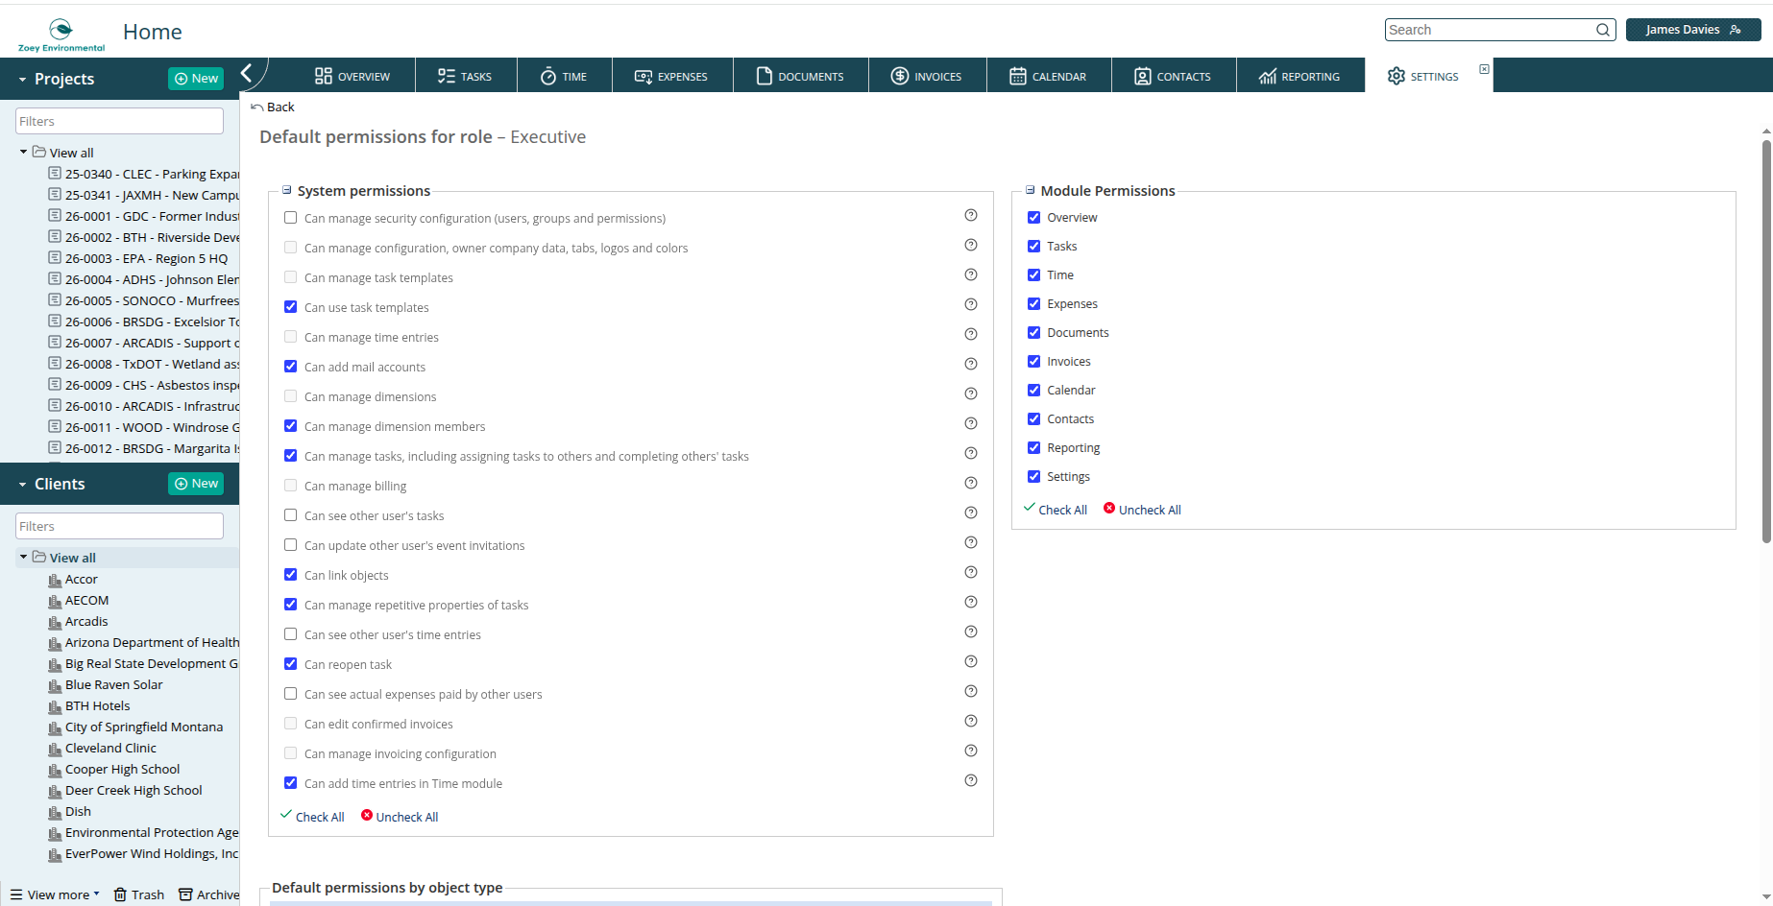Collapse the Module Permissions section
Image resolution: width=1773 pixels, height=906 pixels.
click(x=1031, y=190)
